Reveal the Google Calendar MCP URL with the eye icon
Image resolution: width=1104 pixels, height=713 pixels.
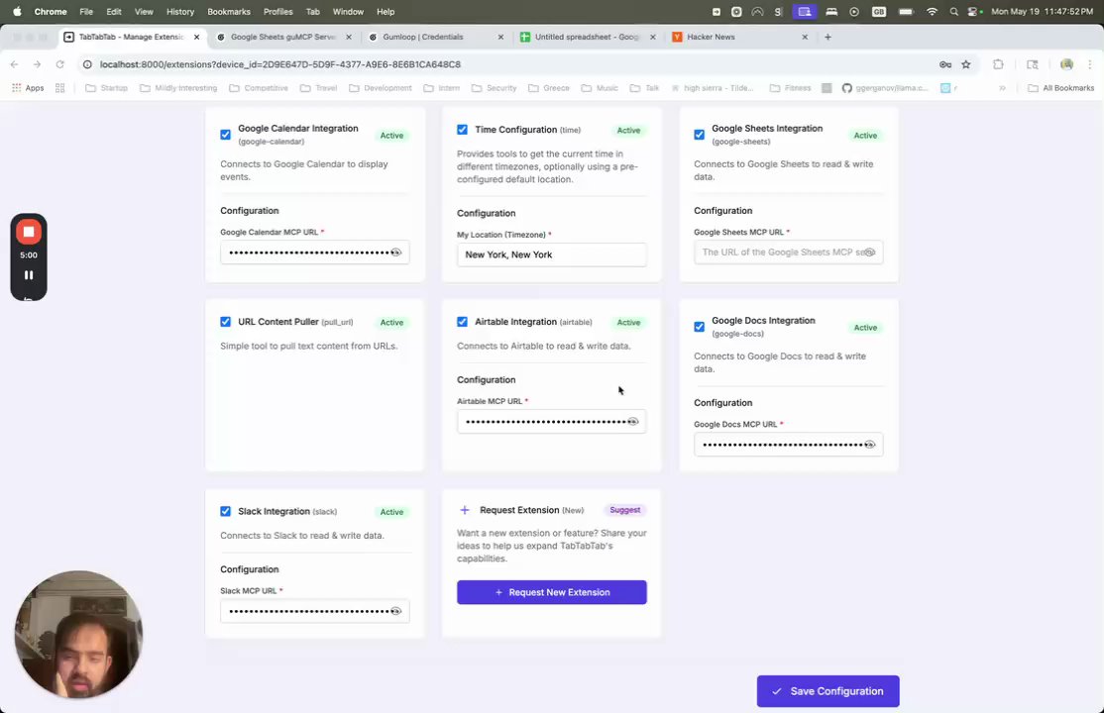click(x=396, y=252)
